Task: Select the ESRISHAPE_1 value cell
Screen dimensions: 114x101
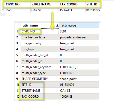Action: [79, 67]
